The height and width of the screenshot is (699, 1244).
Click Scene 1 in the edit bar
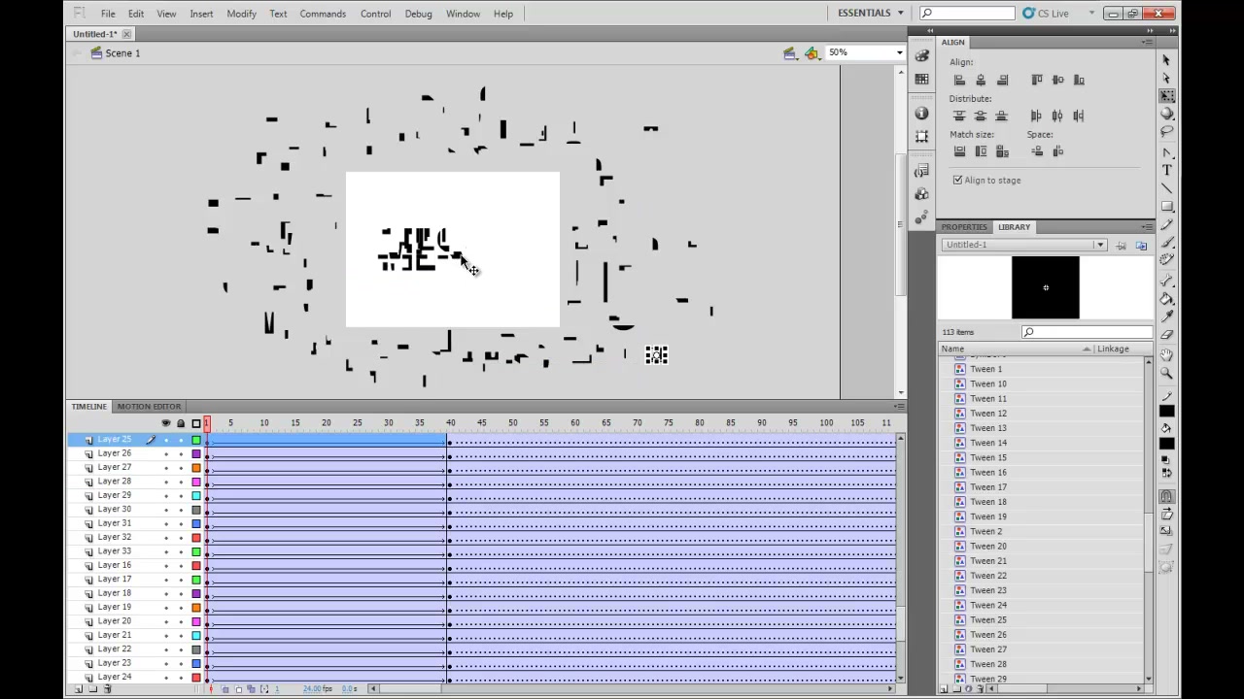[x=122, y=53]
